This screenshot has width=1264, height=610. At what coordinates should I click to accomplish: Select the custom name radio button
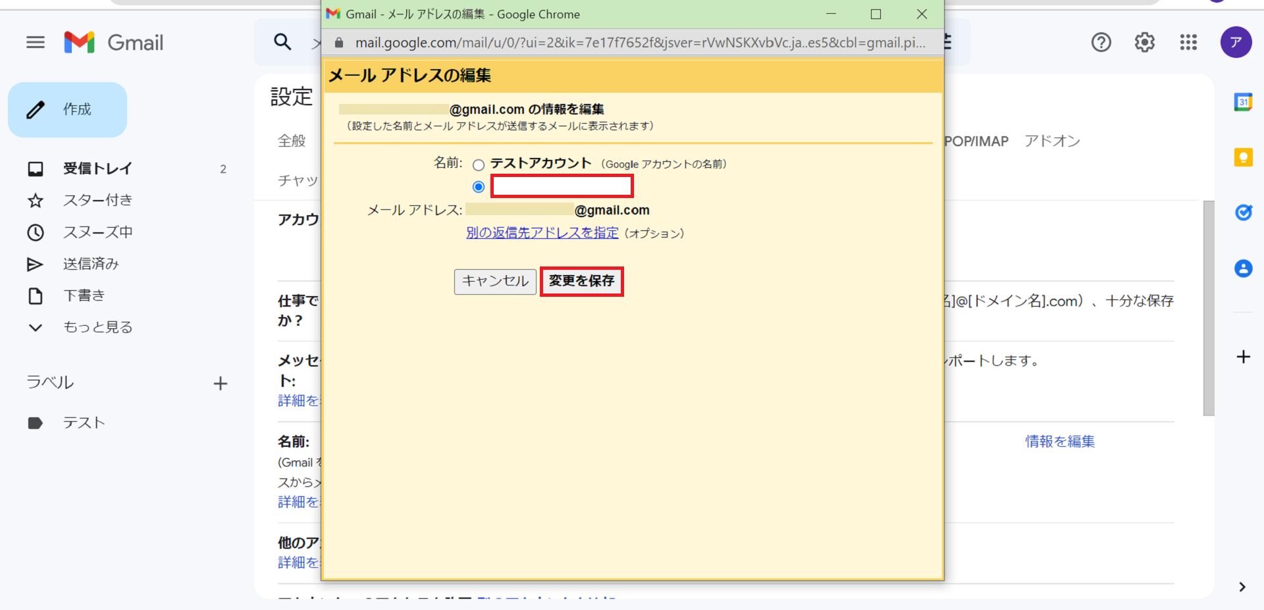point(479,187)
